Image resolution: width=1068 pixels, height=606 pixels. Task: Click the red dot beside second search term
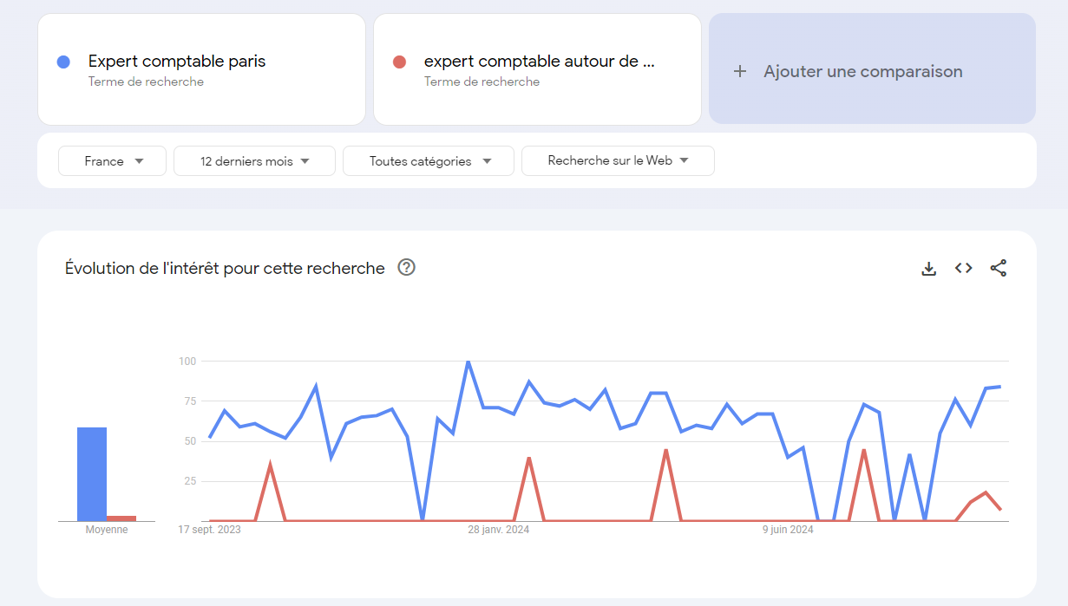tap(399, 62)
